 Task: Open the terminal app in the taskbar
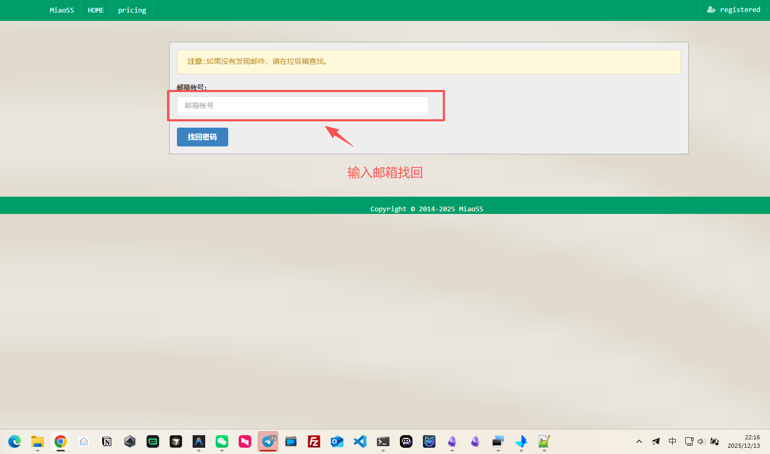(383, 441)
